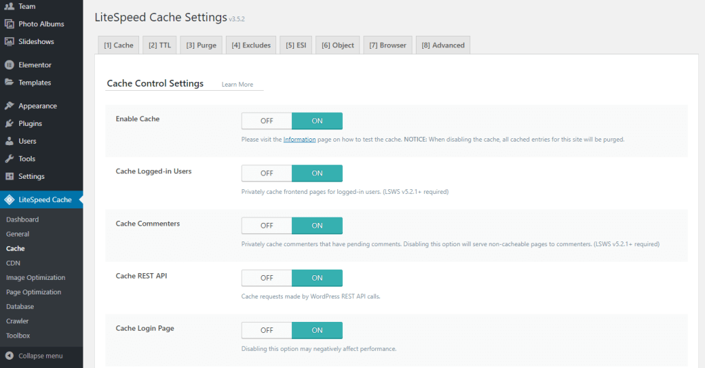Open Image Optimization submenu item
Image resolution: width=705 pixels, height=368 pixels.
tap(36, 278)
